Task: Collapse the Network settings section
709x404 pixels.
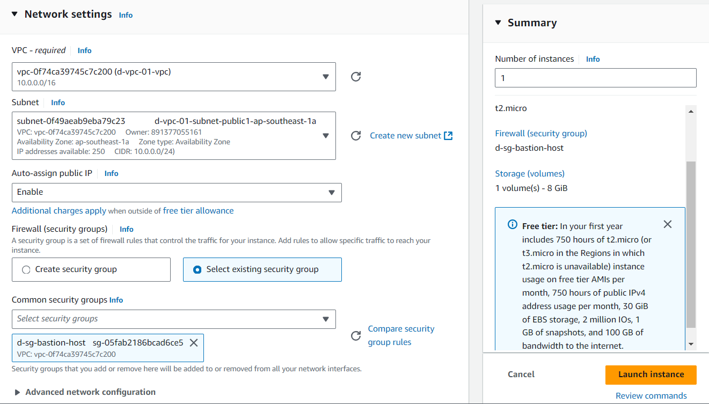Action: tap(14, 14)
